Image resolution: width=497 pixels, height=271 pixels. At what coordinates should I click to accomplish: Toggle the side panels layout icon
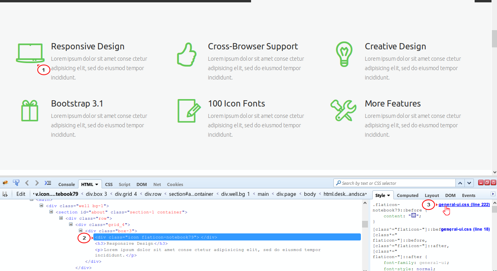48,183
